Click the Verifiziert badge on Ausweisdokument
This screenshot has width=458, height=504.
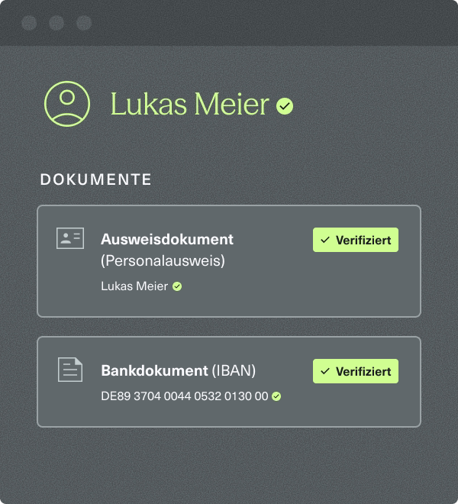[x=356, y=240]
